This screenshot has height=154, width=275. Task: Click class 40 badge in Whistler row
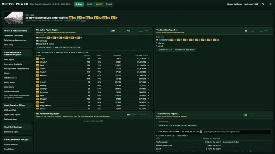[37, 62]
